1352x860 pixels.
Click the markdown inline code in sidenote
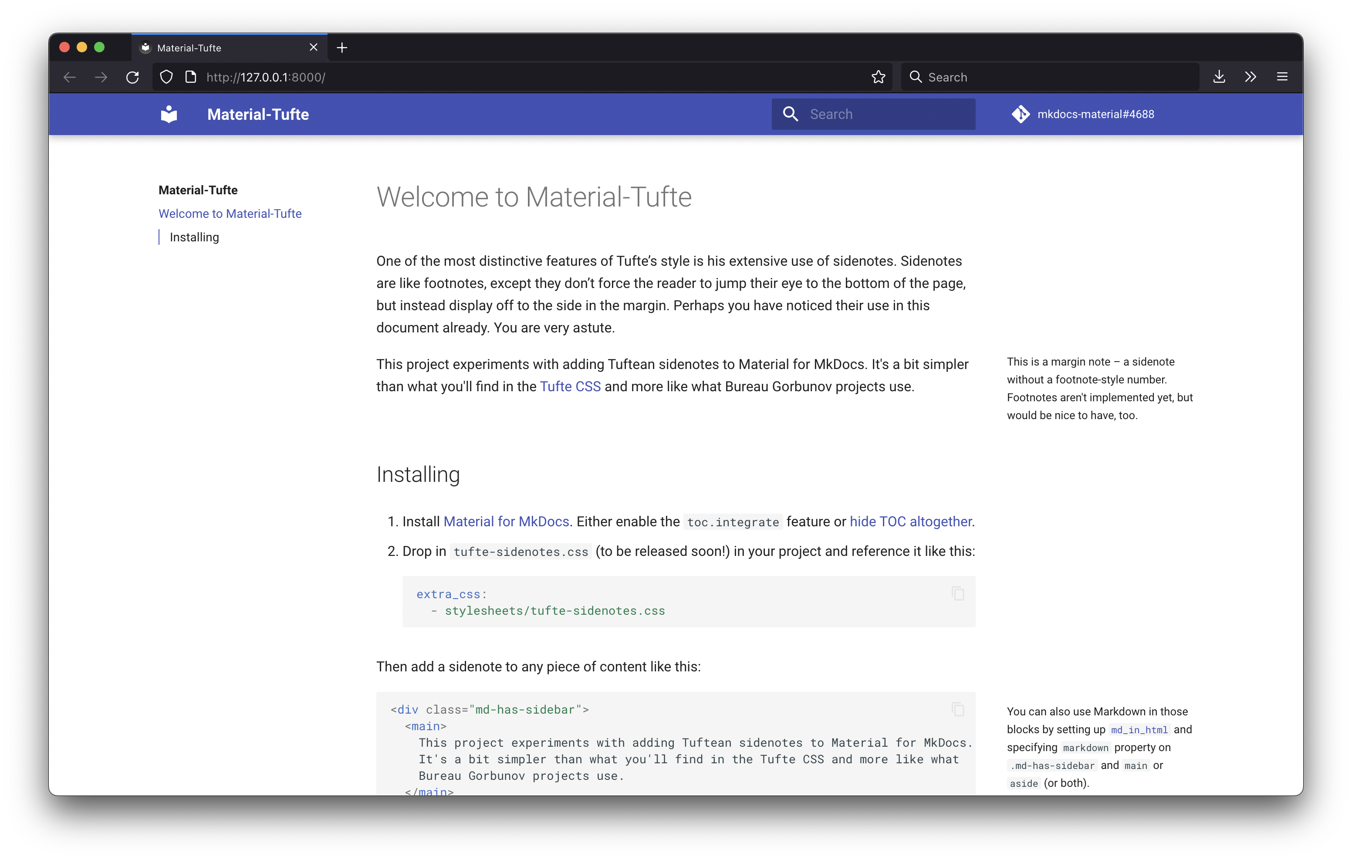coord(1085,748)
